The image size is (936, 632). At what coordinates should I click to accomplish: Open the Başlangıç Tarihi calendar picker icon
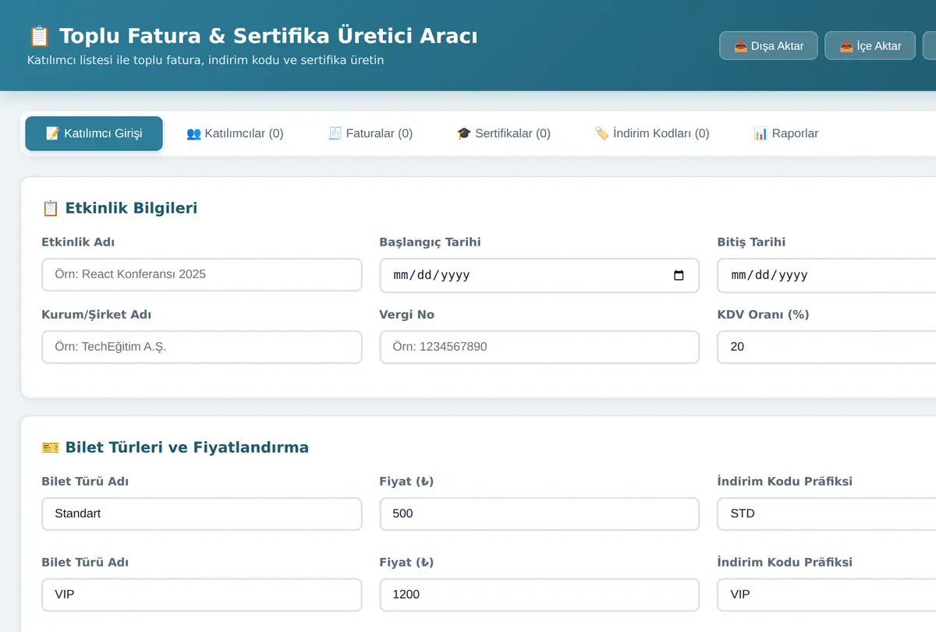point(679,275)
